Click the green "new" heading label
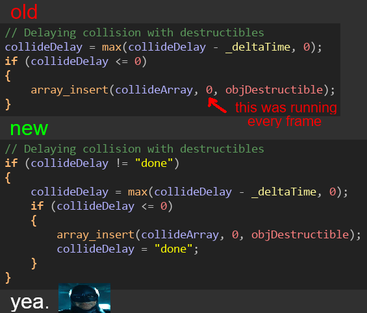Image resolution: width=367 pixels, height=313 pixels. [29, 129]
